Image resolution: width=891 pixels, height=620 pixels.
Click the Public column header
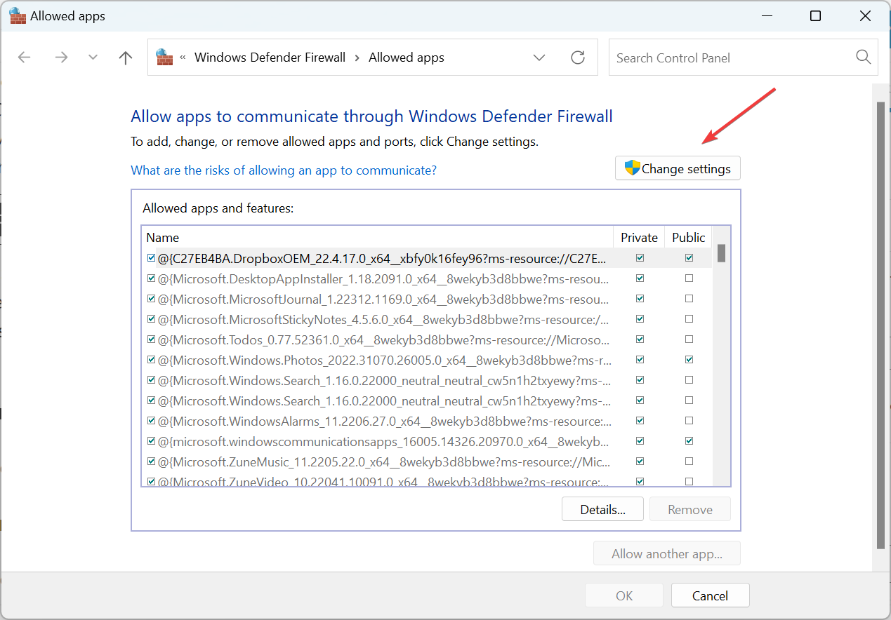688,237
